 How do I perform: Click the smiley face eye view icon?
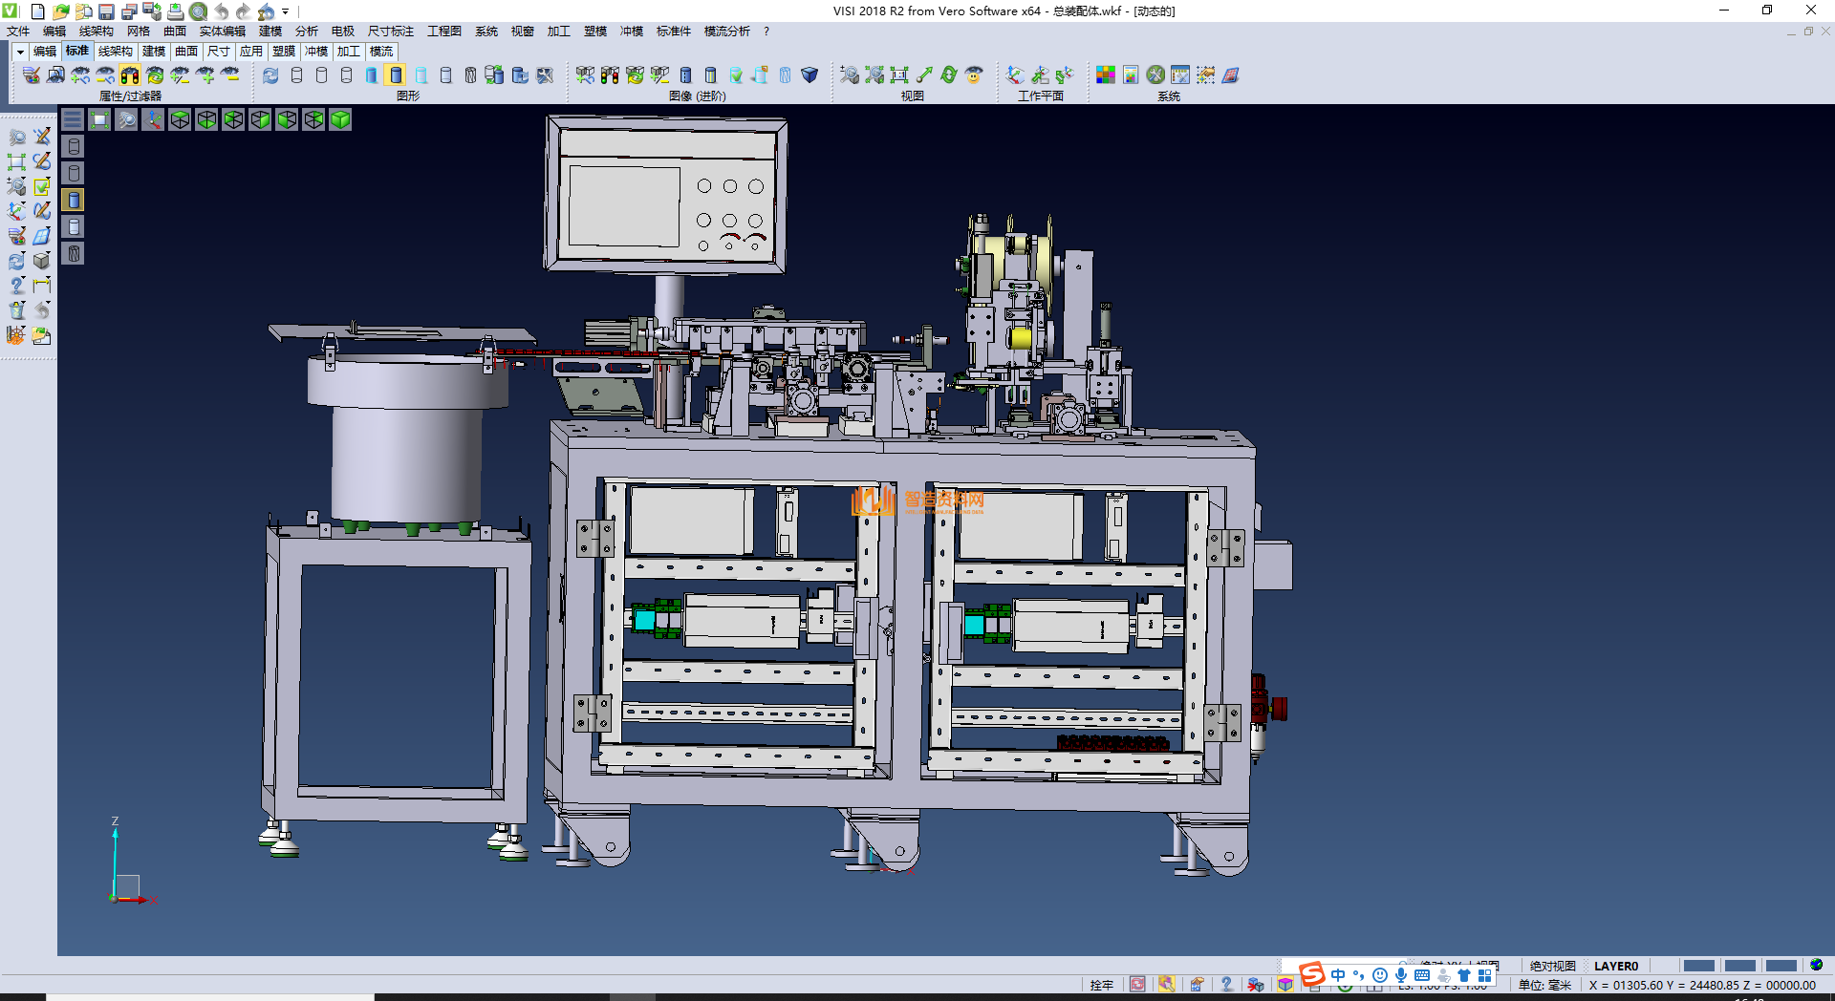[974, 75]
